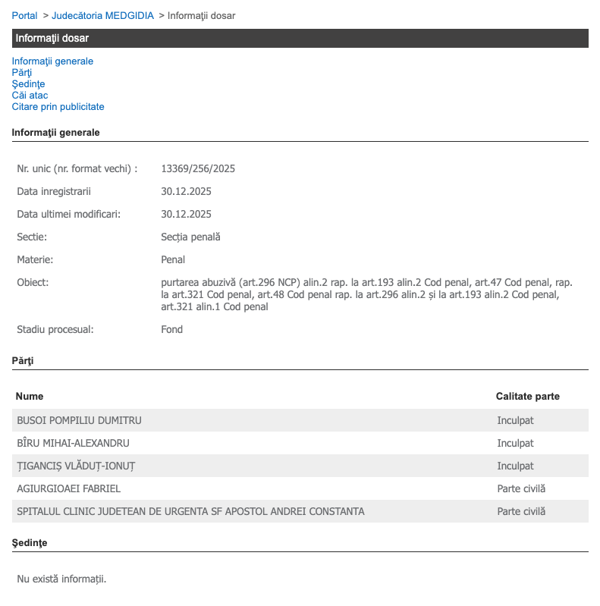Click the Secția penală value

pos(190,237)
